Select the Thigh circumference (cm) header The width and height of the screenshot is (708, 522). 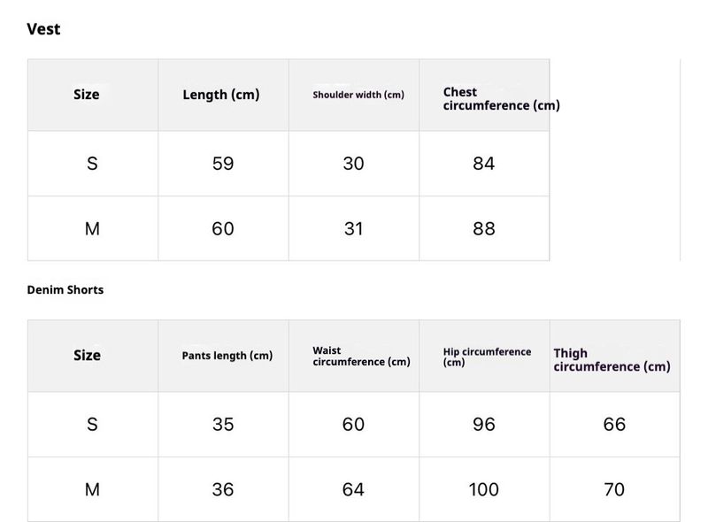[612, 359]
